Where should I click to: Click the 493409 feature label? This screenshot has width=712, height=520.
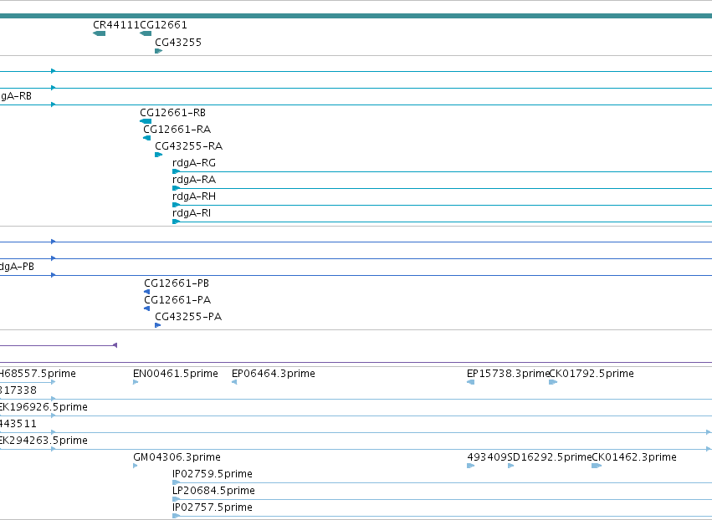pos(487,457)
